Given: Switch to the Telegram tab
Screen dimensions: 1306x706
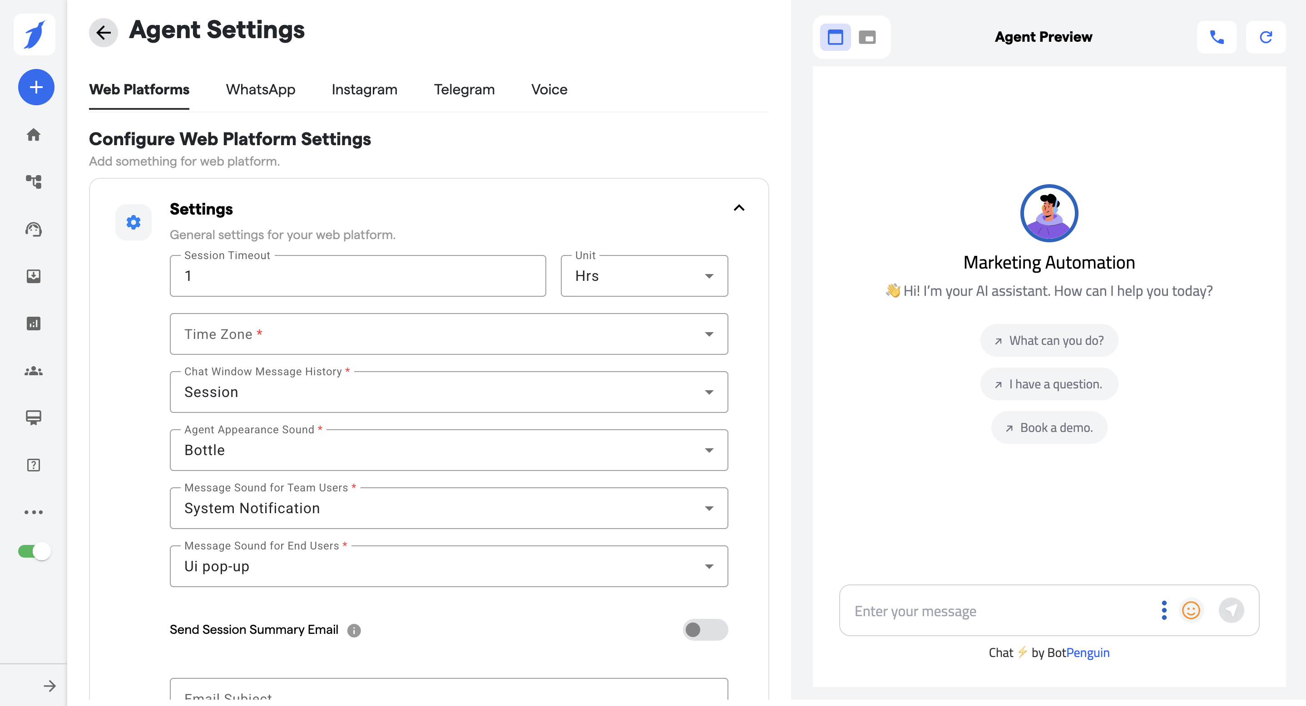Looking at the screenshot, I should 464,90.
